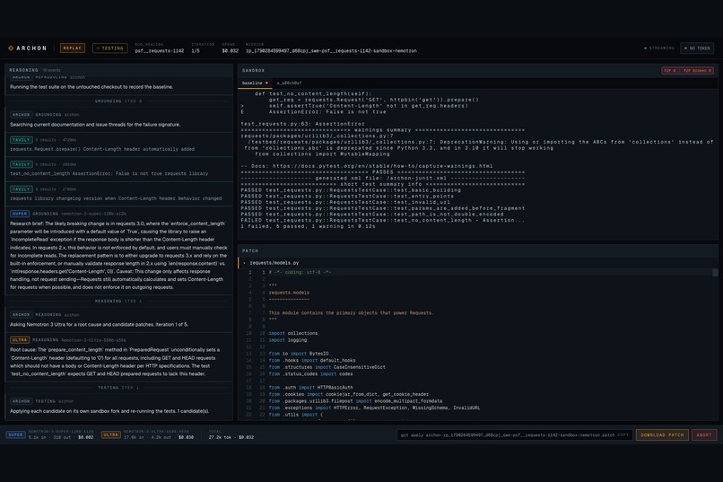The image size is (723, 482).
Task: Click '# -*- coding: utf-8 -*-' patch line
Action: [x=301, y=272]
